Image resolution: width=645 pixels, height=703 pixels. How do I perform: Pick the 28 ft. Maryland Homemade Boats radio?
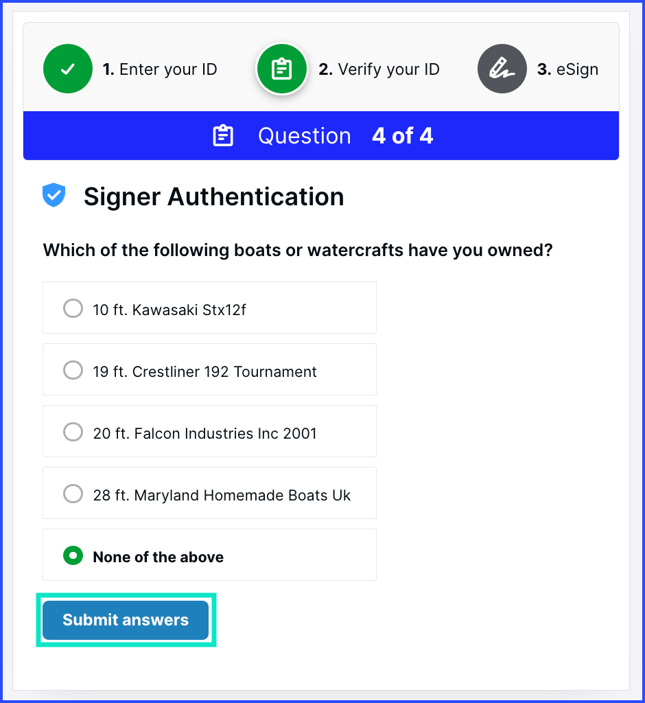tap(73, 494)
